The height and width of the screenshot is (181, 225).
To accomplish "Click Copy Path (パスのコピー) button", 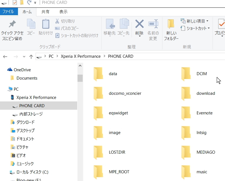I will coord(67,28).
